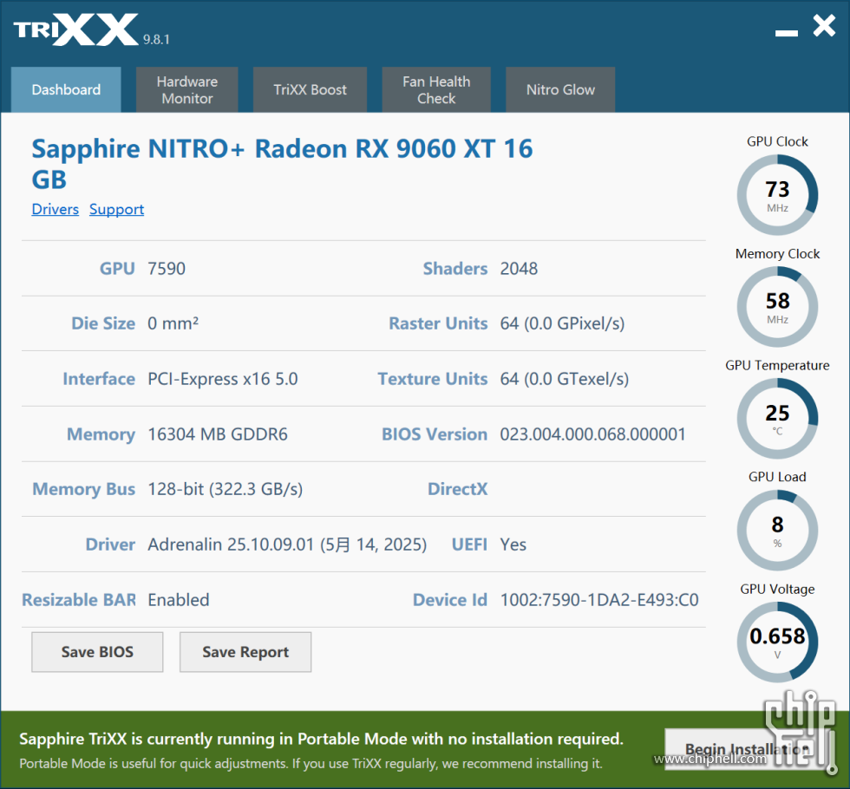Select Raster Units value 64 (0.0 GPixel/s)
The height and width of the screenshot is (789, 850).
tap(562, 323)
